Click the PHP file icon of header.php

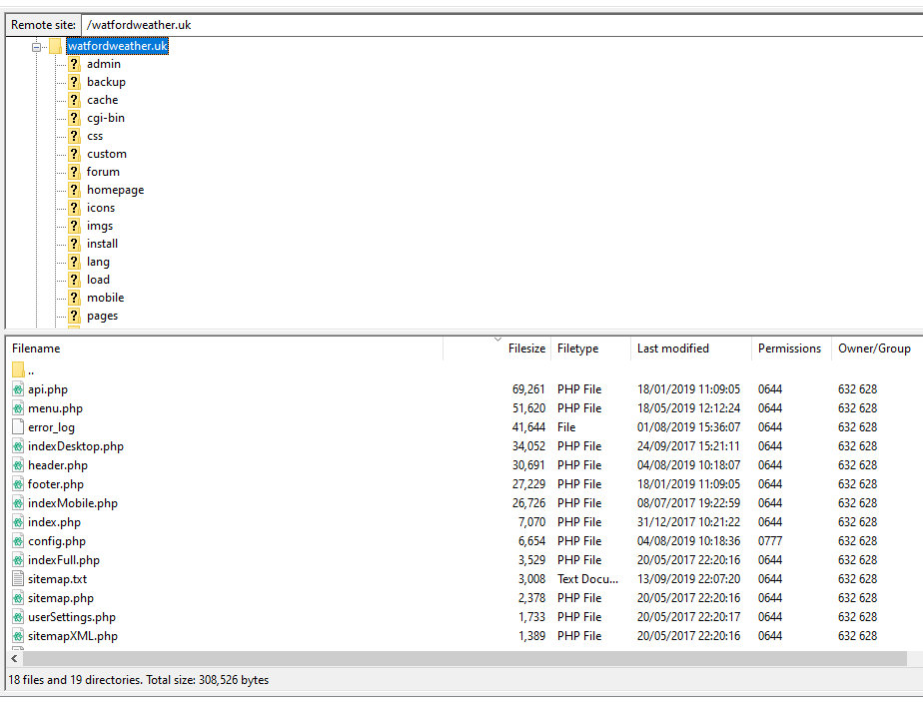click(18, 465)
